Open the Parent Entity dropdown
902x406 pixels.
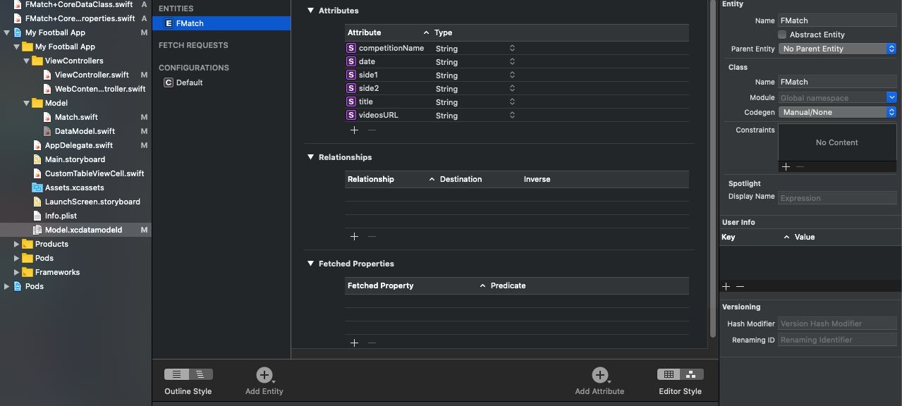point(837,49)
